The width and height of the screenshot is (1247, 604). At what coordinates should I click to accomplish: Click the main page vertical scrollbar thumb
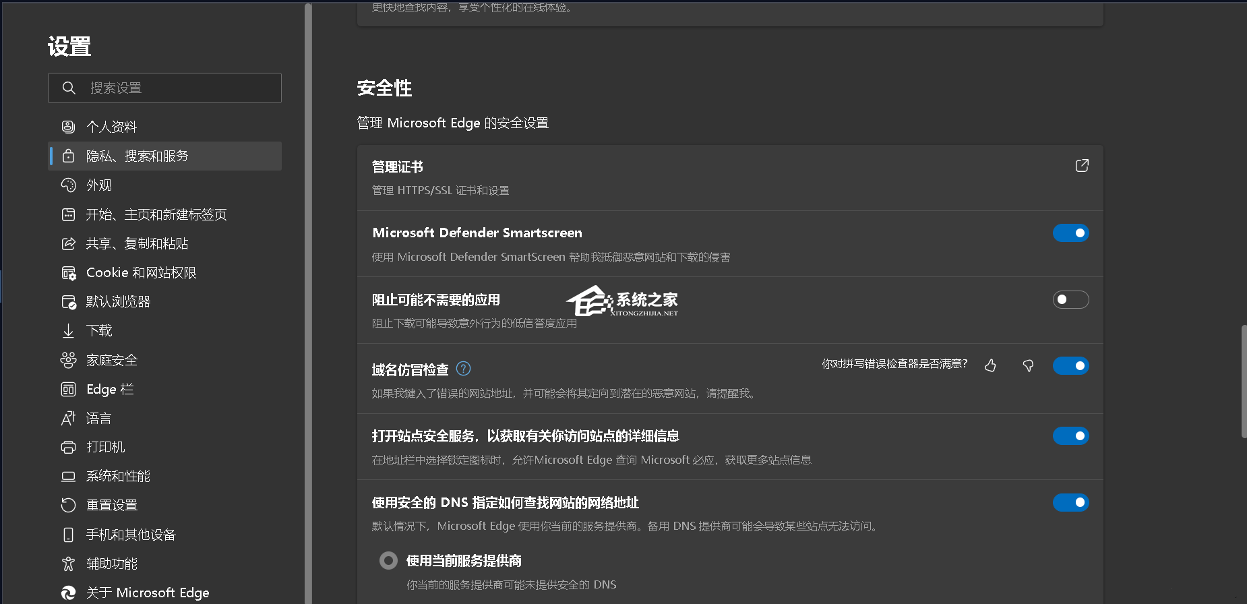[x=1244, y=382]
